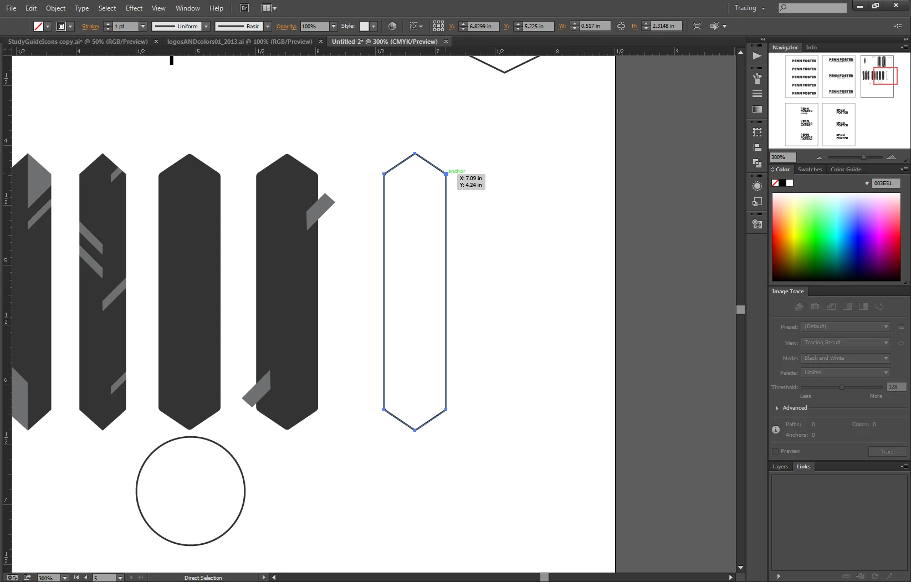This screenshot has height=582, width=911.
Task: Click the search field in menu bar
Action: tap(812, 8)
